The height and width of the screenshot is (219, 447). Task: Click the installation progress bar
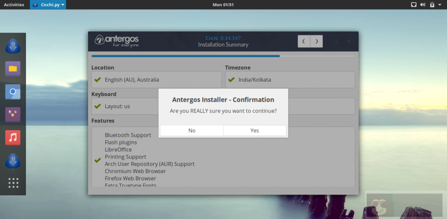click(x=223, y=56)
